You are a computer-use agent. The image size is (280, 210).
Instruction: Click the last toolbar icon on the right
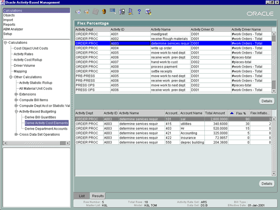click(x=148, y=11)
